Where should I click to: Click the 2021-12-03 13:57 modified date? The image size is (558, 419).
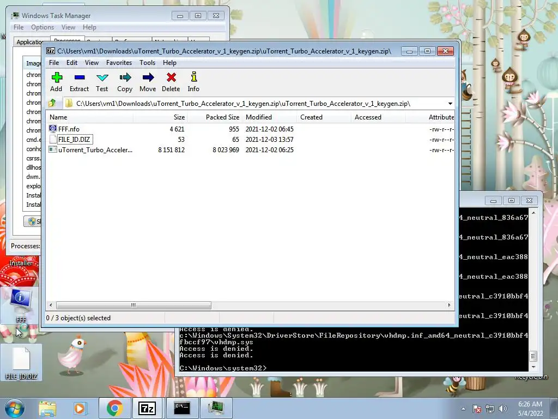pyautogui.click(x=269, y=140)
